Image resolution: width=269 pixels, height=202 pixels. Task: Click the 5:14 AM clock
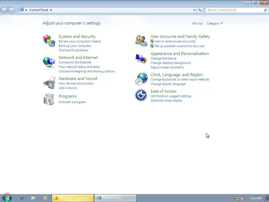click(256, 198)
